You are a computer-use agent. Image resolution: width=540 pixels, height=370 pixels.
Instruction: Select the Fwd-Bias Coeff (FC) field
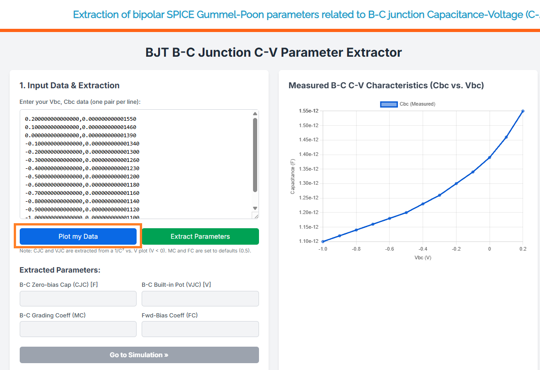pyautogui.click(x=200, y=329)
